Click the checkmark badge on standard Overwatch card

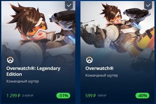point(148,5)
